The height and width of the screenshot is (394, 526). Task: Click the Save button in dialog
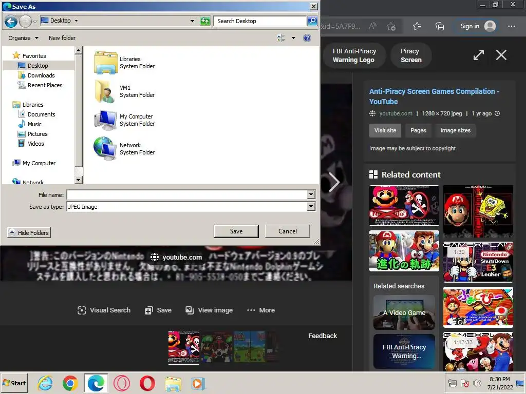[x=236, y=231]
